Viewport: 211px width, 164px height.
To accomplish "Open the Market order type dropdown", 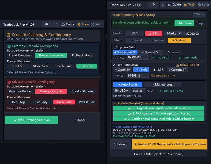I will [174, 34].
